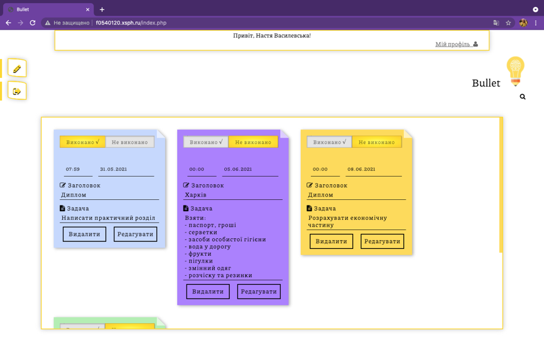
Task: Click the list line '- паспорт, гроші'
Action: click(x=210, y=225)
